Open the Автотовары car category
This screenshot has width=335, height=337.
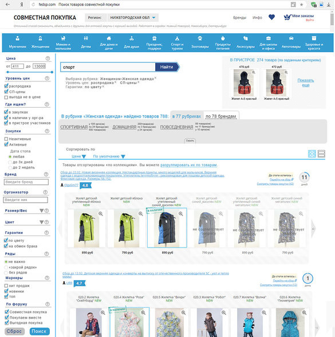point(291,42)
